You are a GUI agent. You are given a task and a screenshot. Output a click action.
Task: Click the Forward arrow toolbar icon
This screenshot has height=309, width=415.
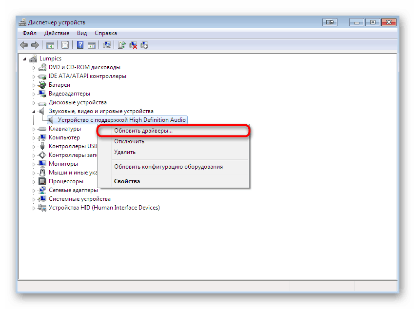35,45
